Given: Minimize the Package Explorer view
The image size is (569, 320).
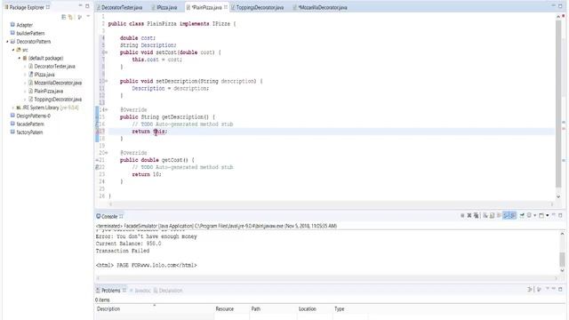Looking at the screenshot, I should coord(80,6).
